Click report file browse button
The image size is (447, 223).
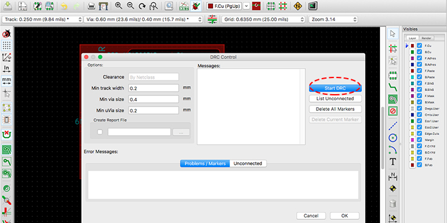click(x=181, y=132)
